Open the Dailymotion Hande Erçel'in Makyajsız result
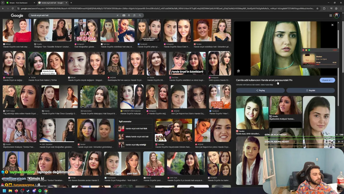Image resolution: width=344 pixels, height=194 pixels. [99, 96]
